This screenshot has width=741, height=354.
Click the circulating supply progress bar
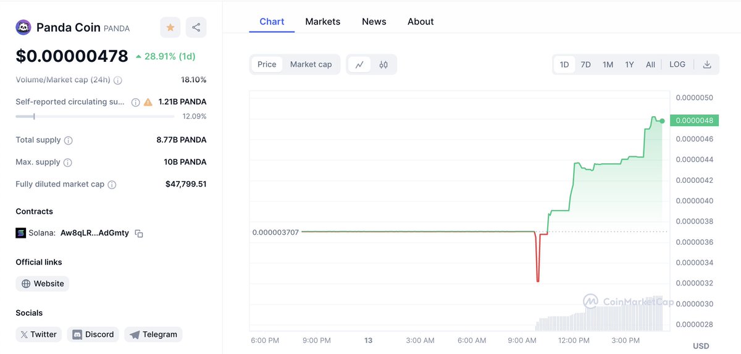(95, 116)
